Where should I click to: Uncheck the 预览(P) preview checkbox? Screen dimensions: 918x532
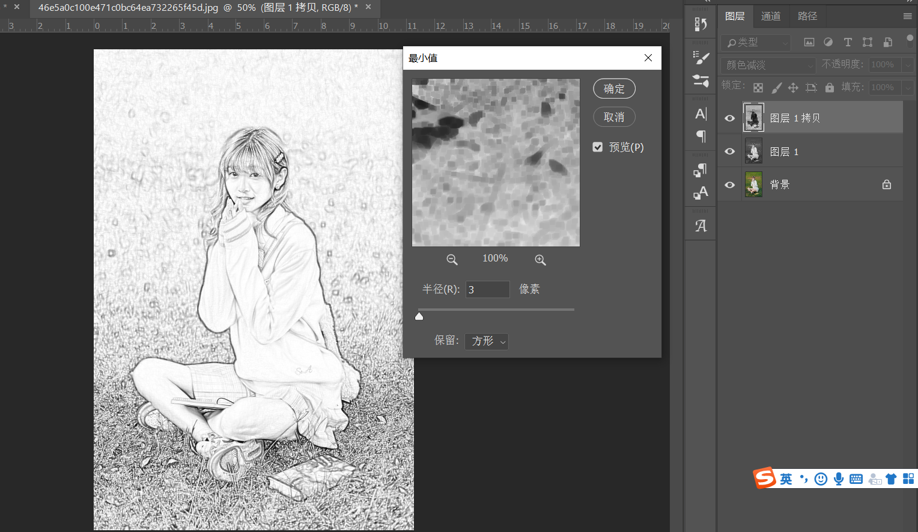598,147
